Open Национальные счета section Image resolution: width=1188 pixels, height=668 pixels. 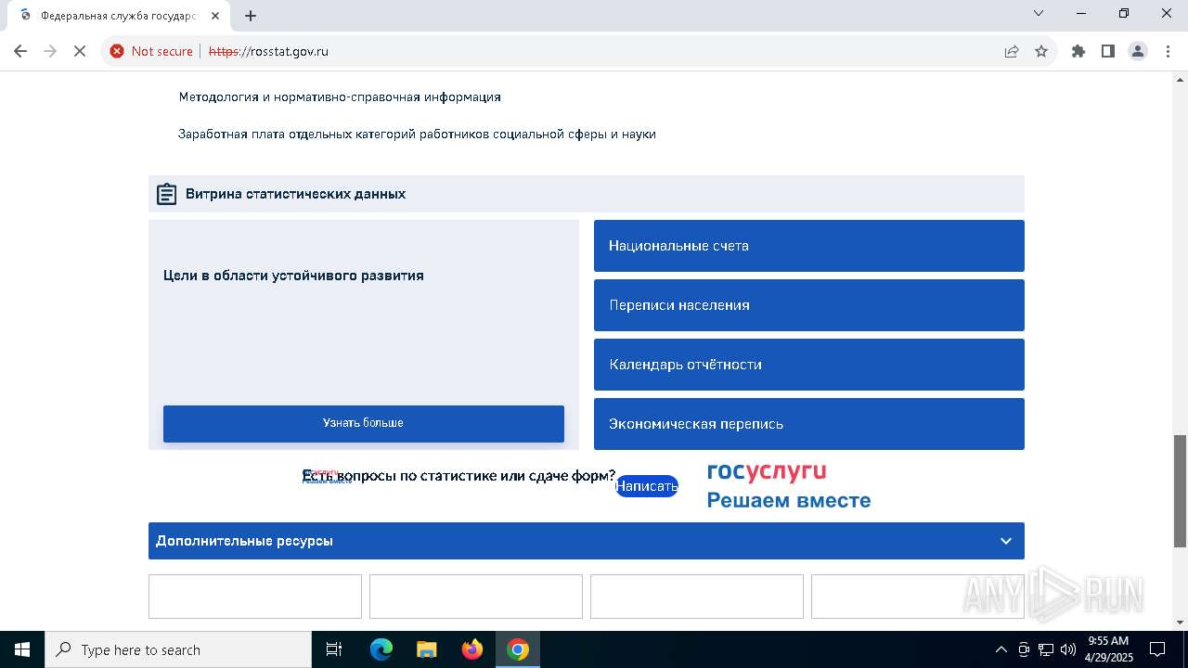pyautogui.click(x=808, y=246)
